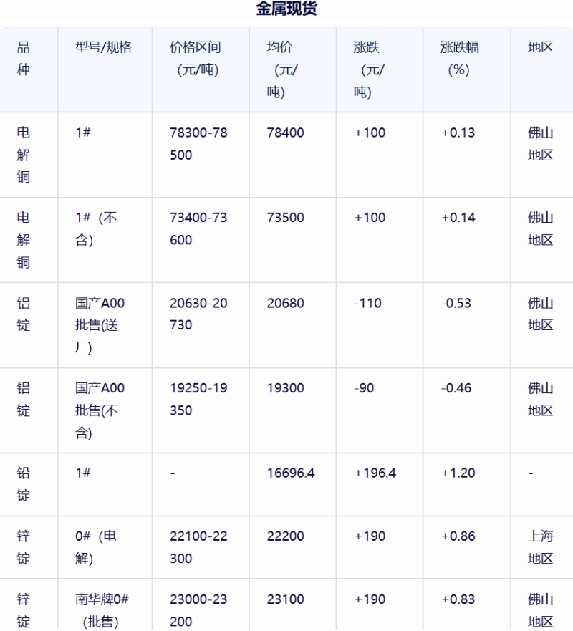
Task: Select the +196.4 change cell
Action: click(375, 473)
